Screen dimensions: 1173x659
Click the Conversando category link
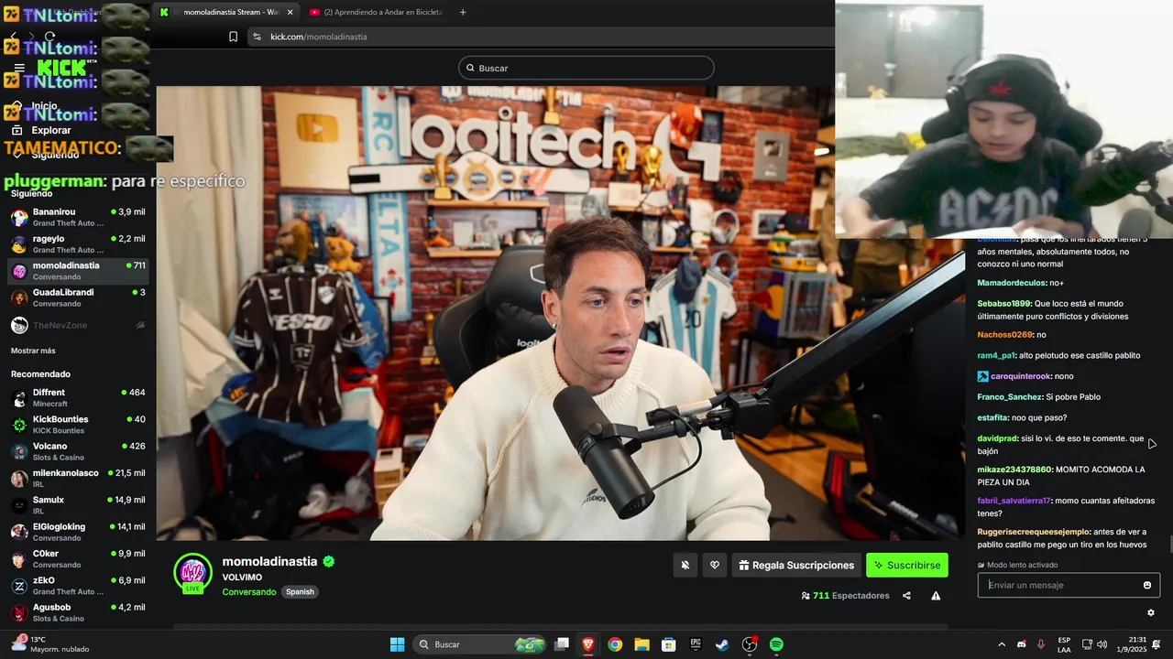[x=249, y=592]
